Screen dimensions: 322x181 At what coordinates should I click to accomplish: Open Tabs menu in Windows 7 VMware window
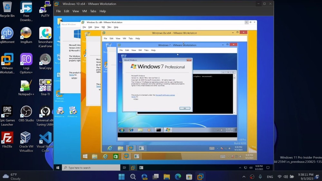pos(146,50)
